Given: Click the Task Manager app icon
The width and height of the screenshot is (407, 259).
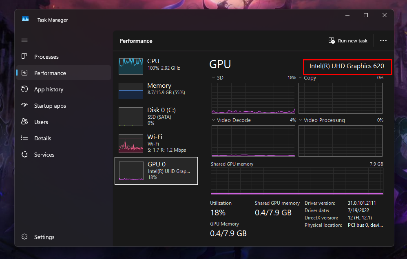Looking at the screenshot, I should (x=25, y=19).
